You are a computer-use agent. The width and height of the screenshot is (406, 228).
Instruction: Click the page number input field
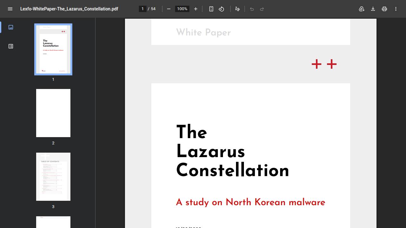tap(143, 9)
